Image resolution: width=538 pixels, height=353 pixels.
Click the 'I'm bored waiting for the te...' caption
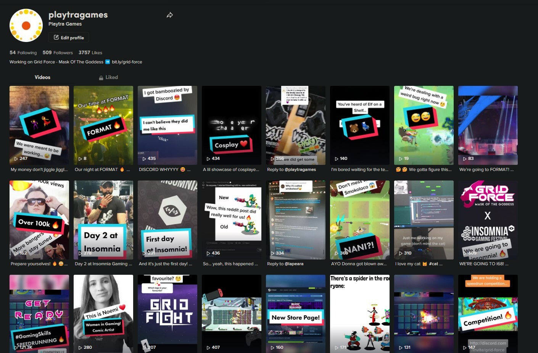coord(360,169)
